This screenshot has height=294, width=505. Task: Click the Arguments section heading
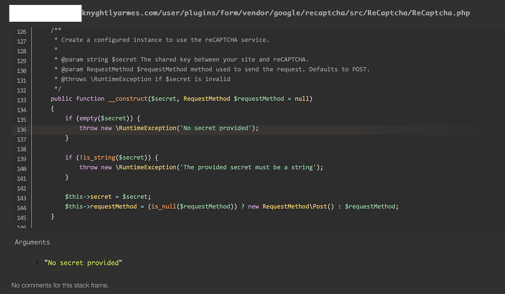(x=32, y=242)
